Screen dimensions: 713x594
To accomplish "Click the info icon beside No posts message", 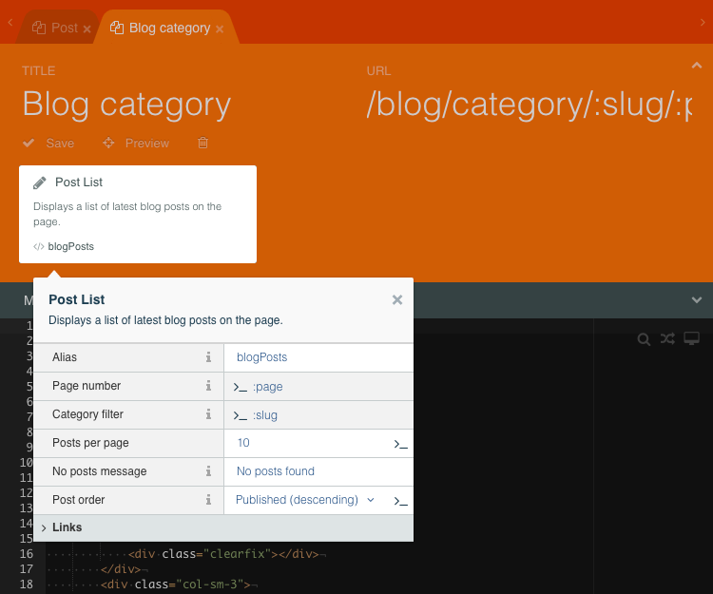I will click(x=208, y=471).
